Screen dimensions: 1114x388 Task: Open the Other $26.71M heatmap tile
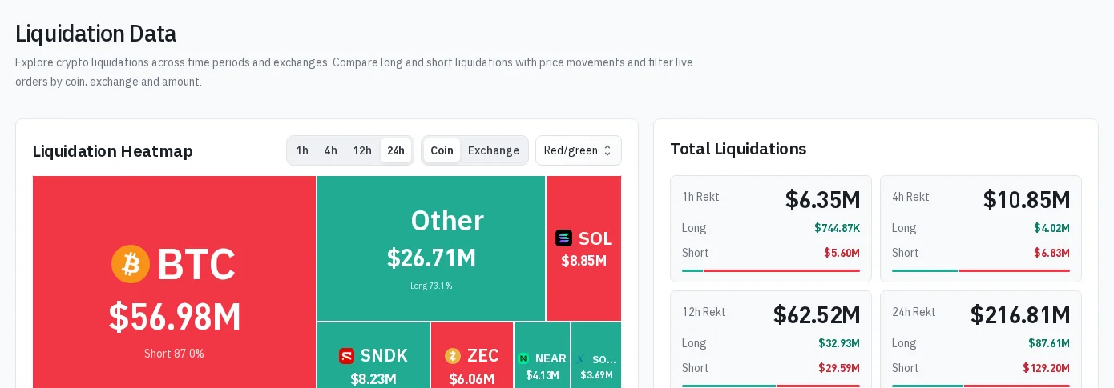coord(431,249)
